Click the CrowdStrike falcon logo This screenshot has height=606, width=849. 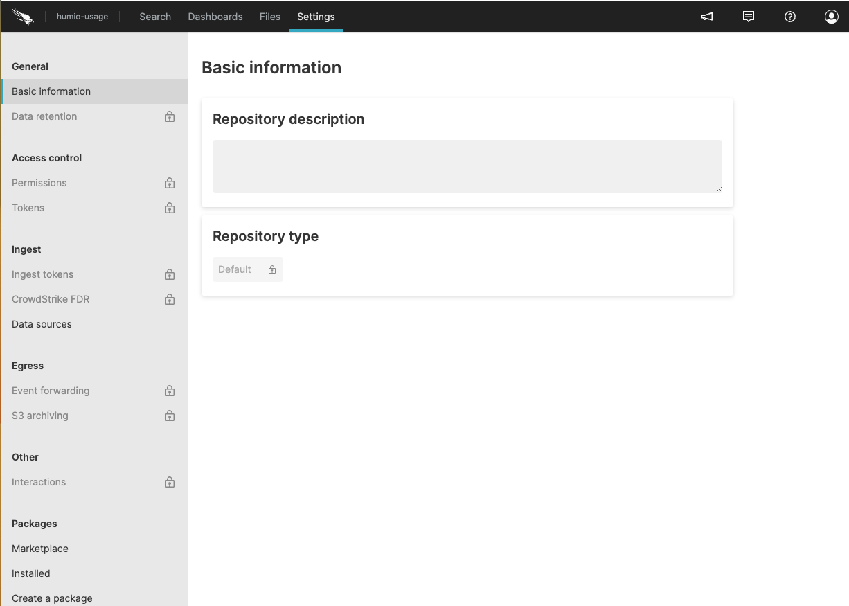(x=23, y=17)
